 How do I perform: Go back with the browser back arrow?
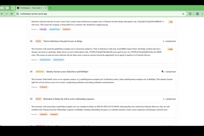[2, 14]
